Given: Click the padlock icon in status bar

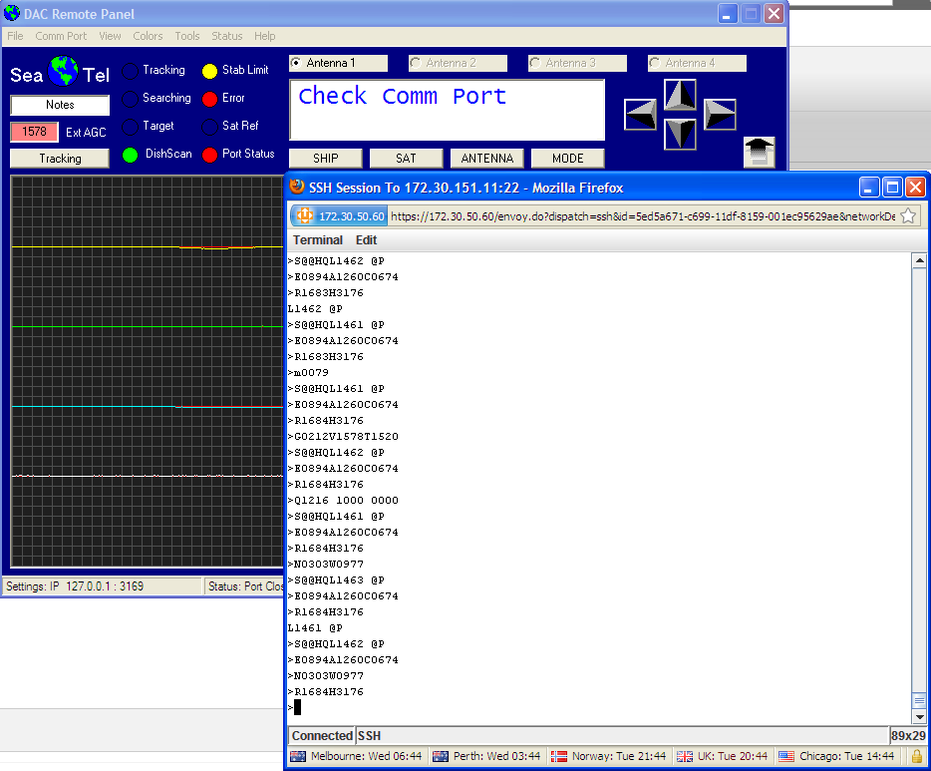Looking at the screenshot, I should click(916, 757).
